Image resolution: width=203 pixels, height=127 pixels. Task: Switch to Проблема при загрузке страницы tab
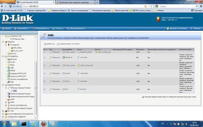click(75, 2)
